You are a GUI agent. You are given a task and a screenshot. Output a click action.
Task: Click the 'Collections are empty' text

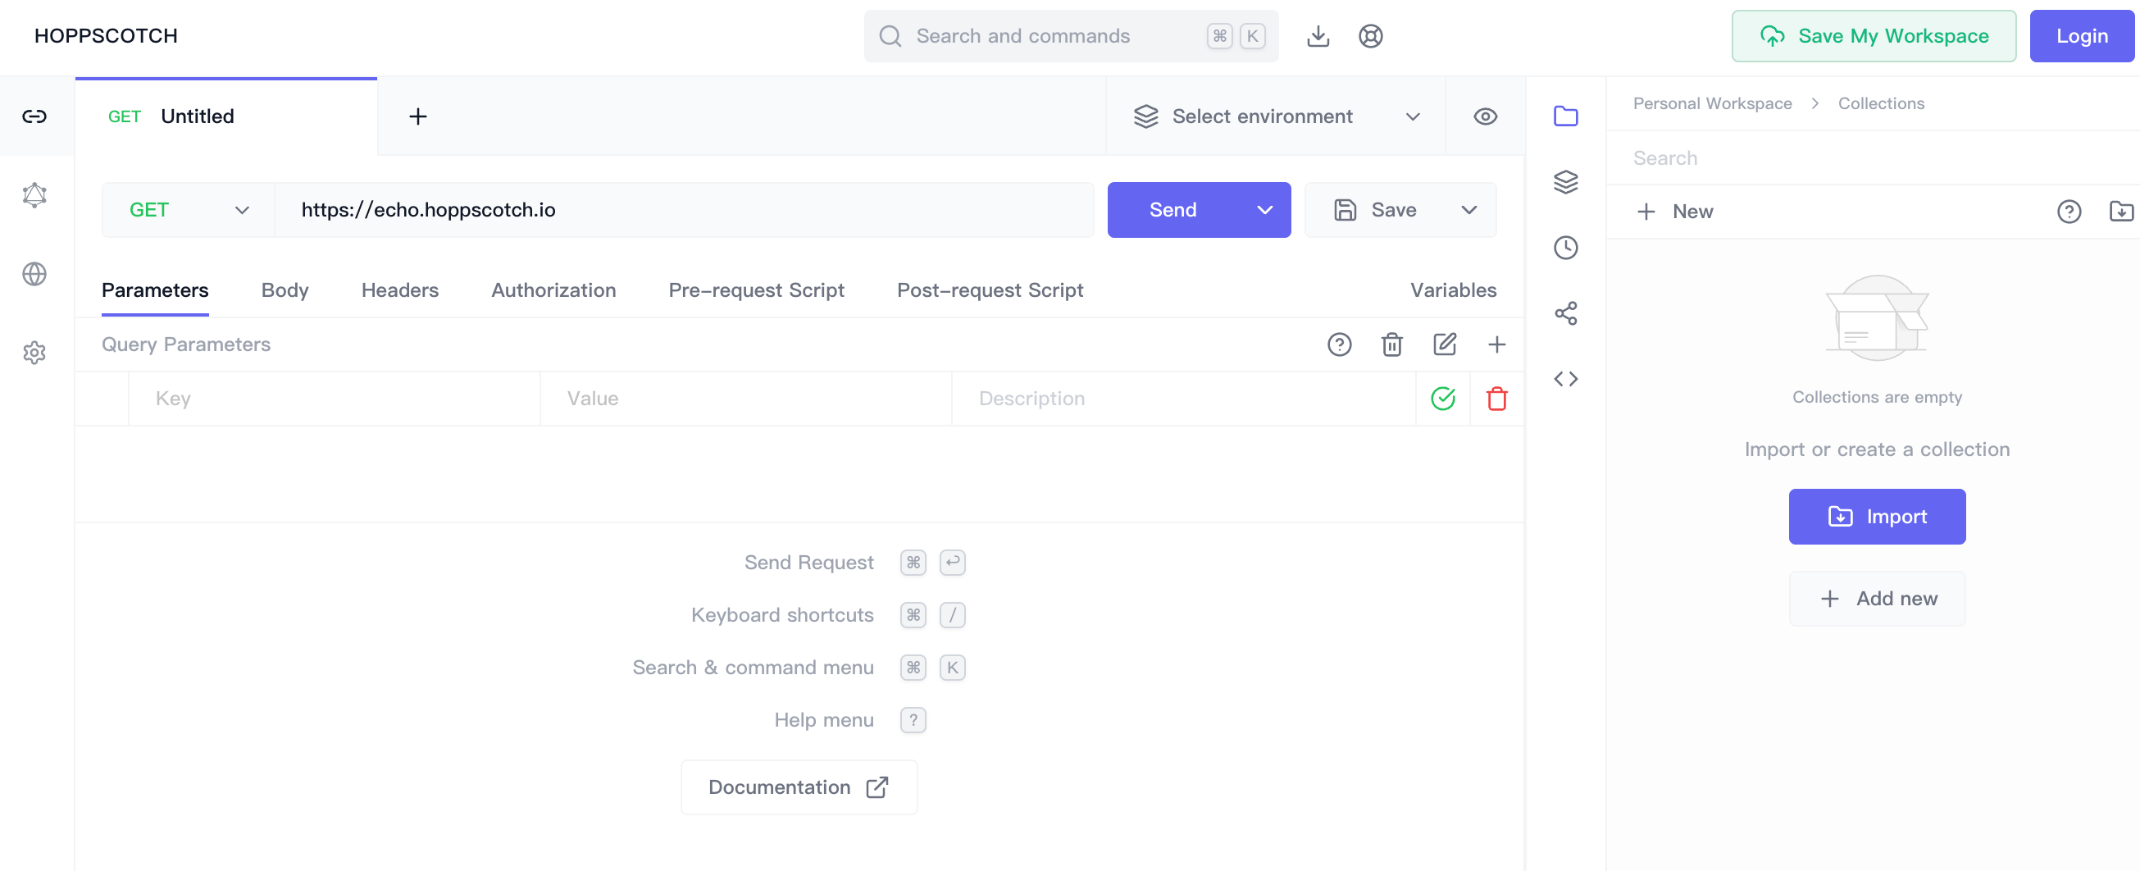point(1877,397)
